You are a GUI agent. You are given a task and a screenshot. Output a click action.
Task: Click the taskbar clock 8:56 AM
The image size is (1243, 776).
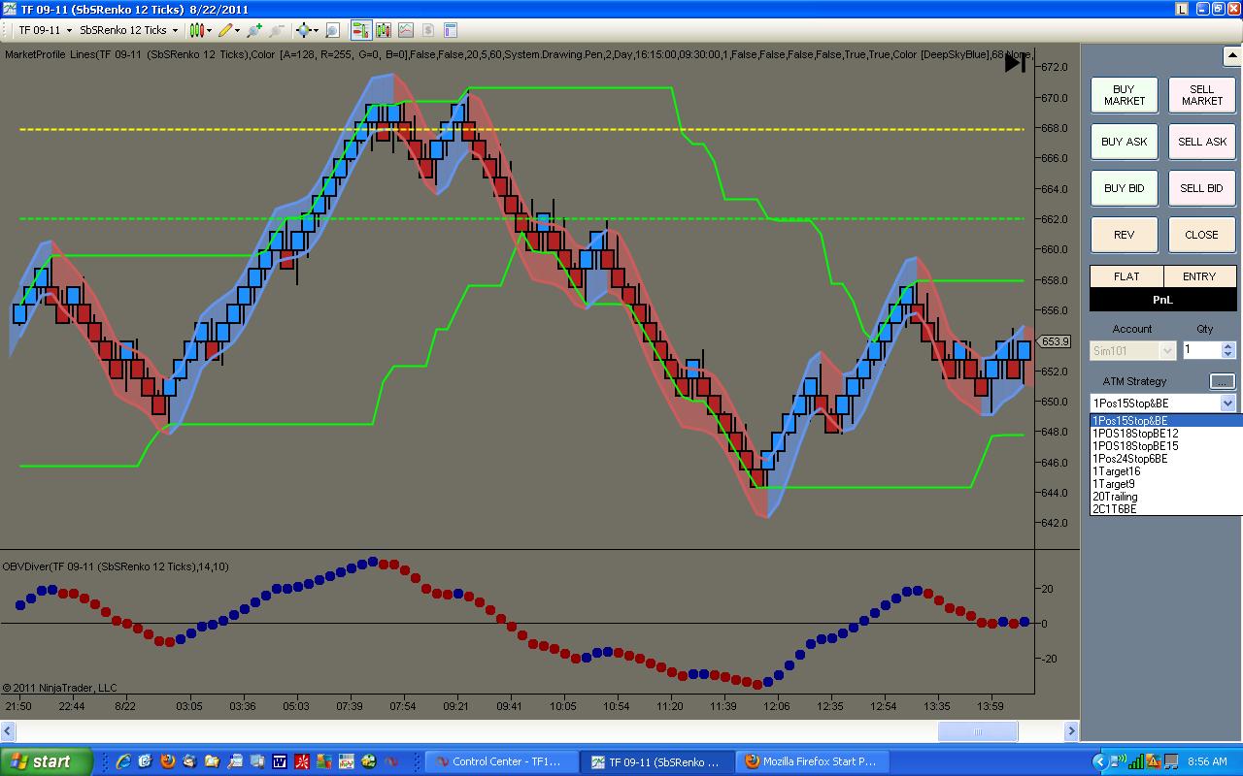[1207, 761]
